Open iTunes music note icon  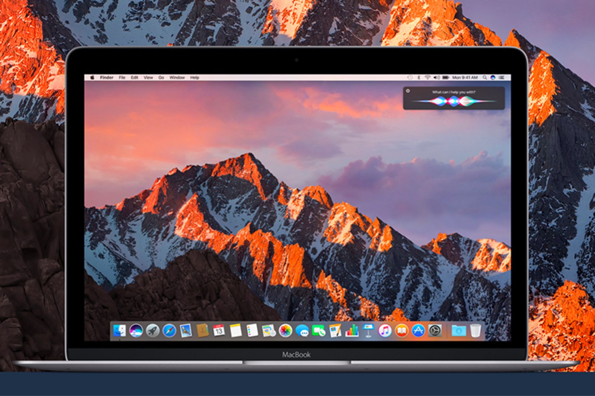coord(385,331)
